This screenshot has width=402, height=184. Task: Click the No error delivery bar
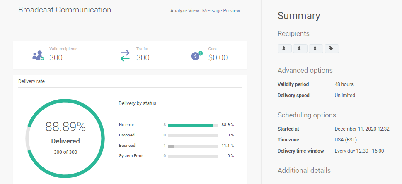[193, 125]
